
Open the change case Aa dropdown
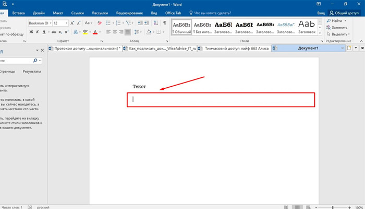click(89, 23)
